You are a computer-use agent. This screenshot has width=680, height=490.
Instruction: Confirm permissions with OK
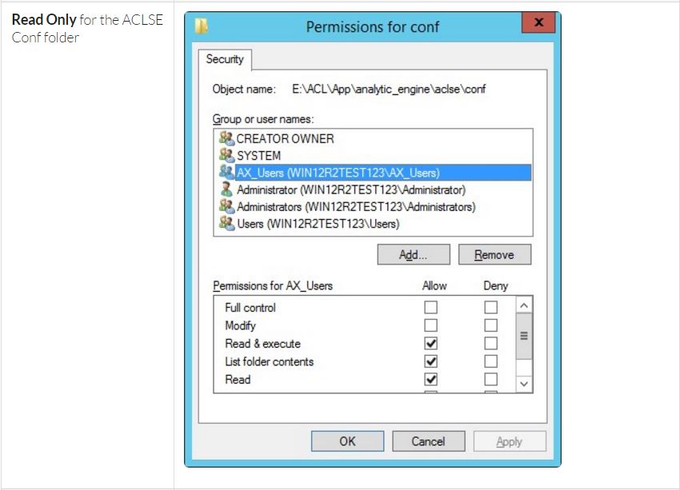[x=347, y=440]
